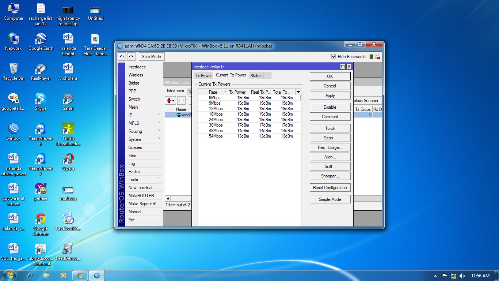Image resolution: width=499 pixels, height=281 pixels.
Task: Open Internet Explorer from the taskbar
Action: click(x=30, y=276)
